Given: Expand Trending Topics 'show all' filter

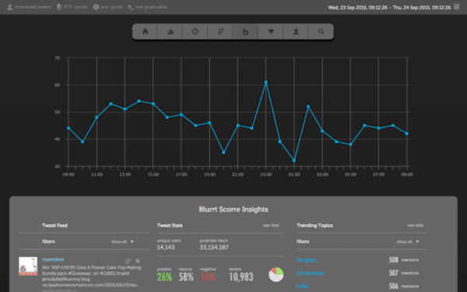Looking at the screenshot, I should 408,241.
